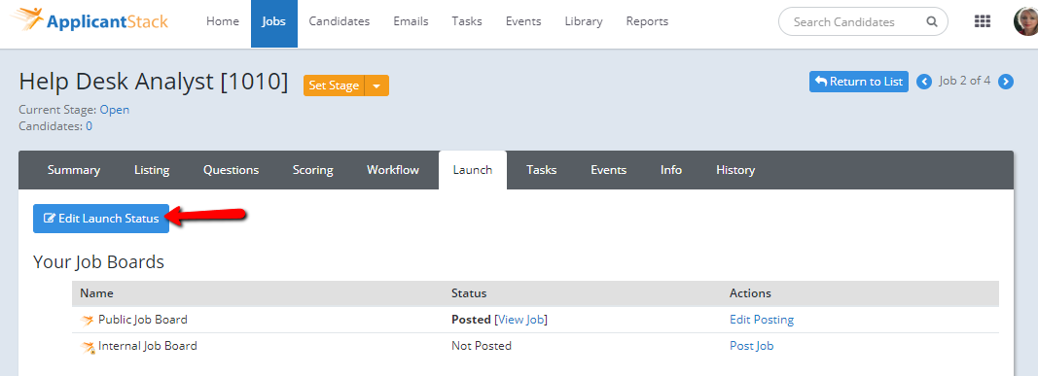Viewport: 1038px width, 376px height.
Task: Switch to the Events tab in job panel
Action: click(608, 170)
